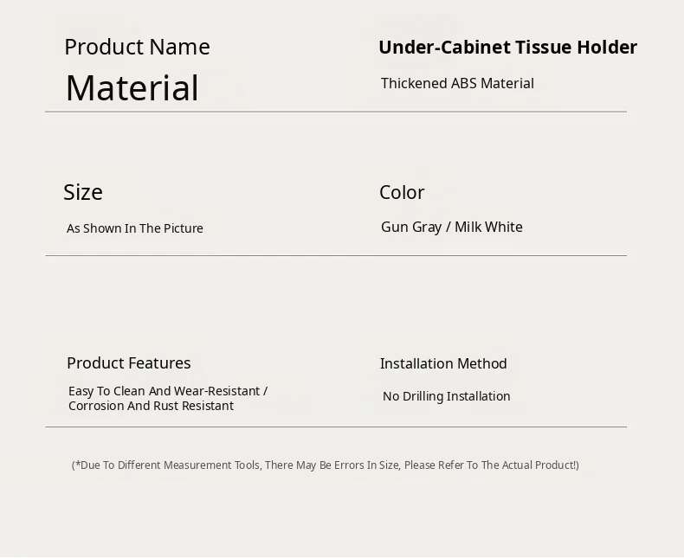This screenshot has height=558, width=684.
Task: Select 'As Shown In The Picture' text
Action: coord(135,228)
